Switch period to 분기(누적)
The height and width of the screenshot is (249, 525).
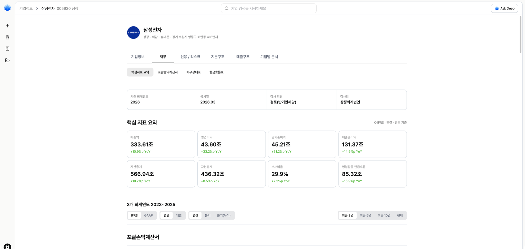click(x=224, y=215)
